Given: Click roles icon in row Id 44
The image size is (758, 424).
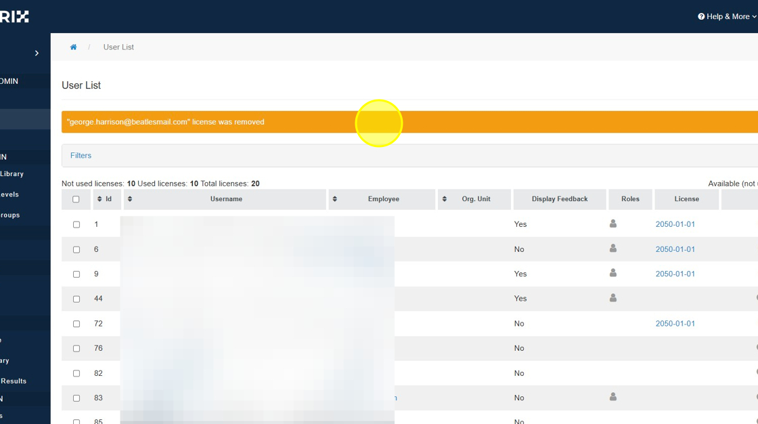Looking at the screenshot, I should (x=613, y=297).
